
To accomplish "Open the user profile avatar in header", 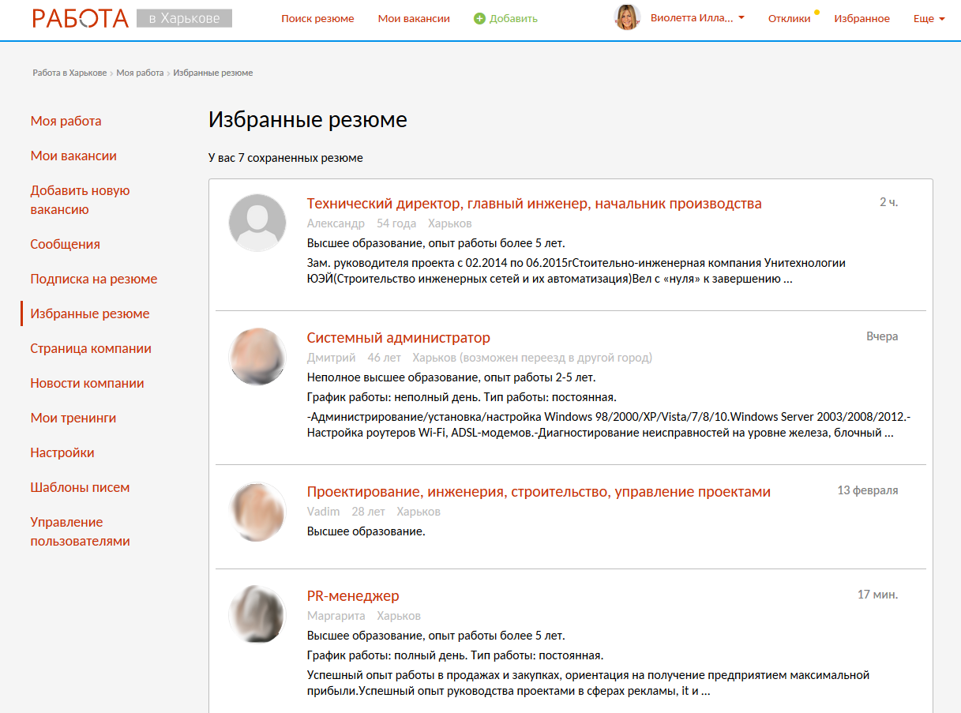I will (x=627, y=18).
